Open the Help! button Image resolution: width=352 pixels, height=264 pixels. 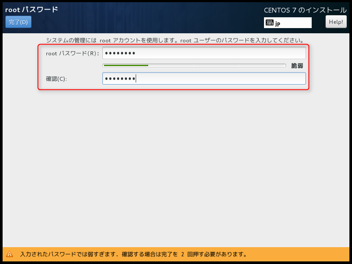pyautogui.click(x=336, y=22)
